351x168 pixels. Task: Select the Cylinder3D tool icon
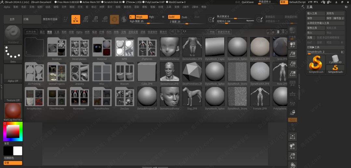click(x=335, y=59)
